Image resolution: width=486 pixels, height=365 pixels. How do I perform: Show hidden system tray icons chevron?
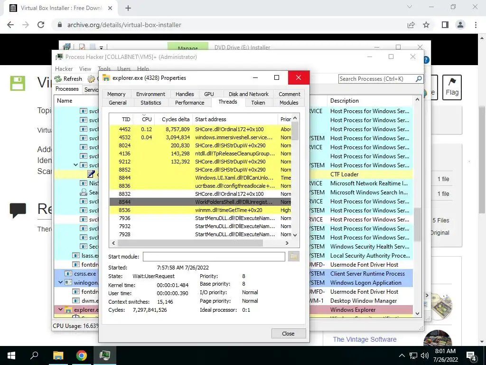pos(402,355)
